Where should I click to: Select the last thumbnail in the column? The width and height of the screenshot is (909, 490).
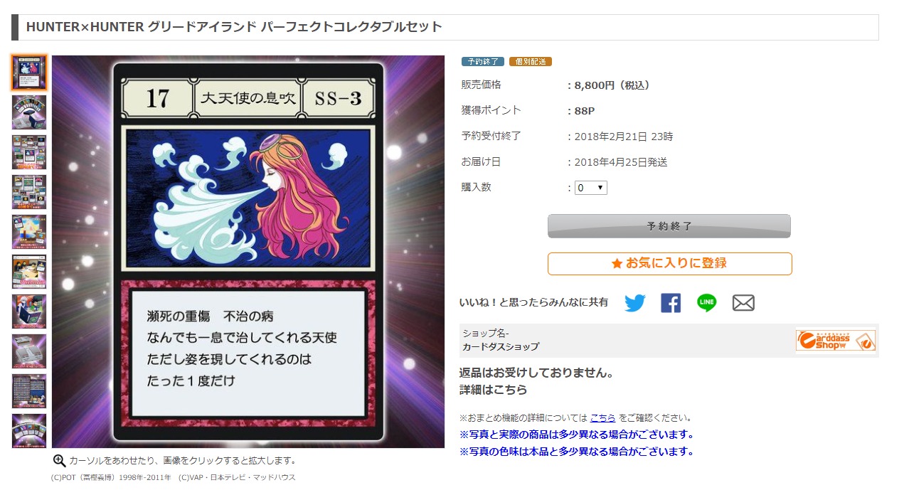coord(29,431)
